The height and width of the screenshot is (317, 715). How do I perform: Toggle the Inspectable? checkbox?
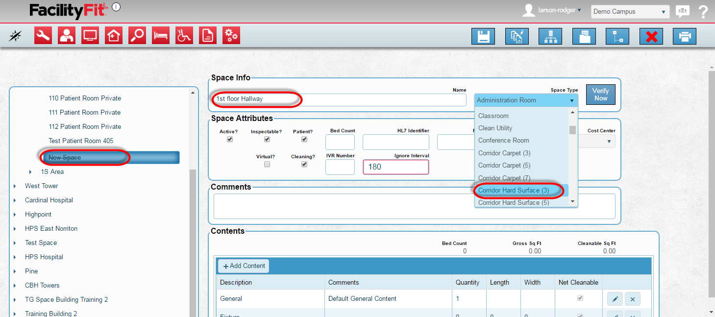tap(267, 139)
